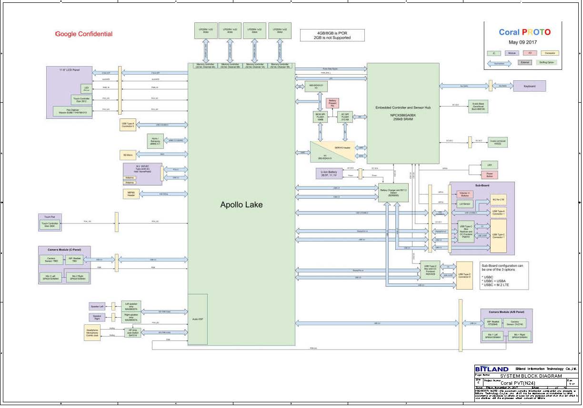Select the Speaker Left block

click(97, 306)
